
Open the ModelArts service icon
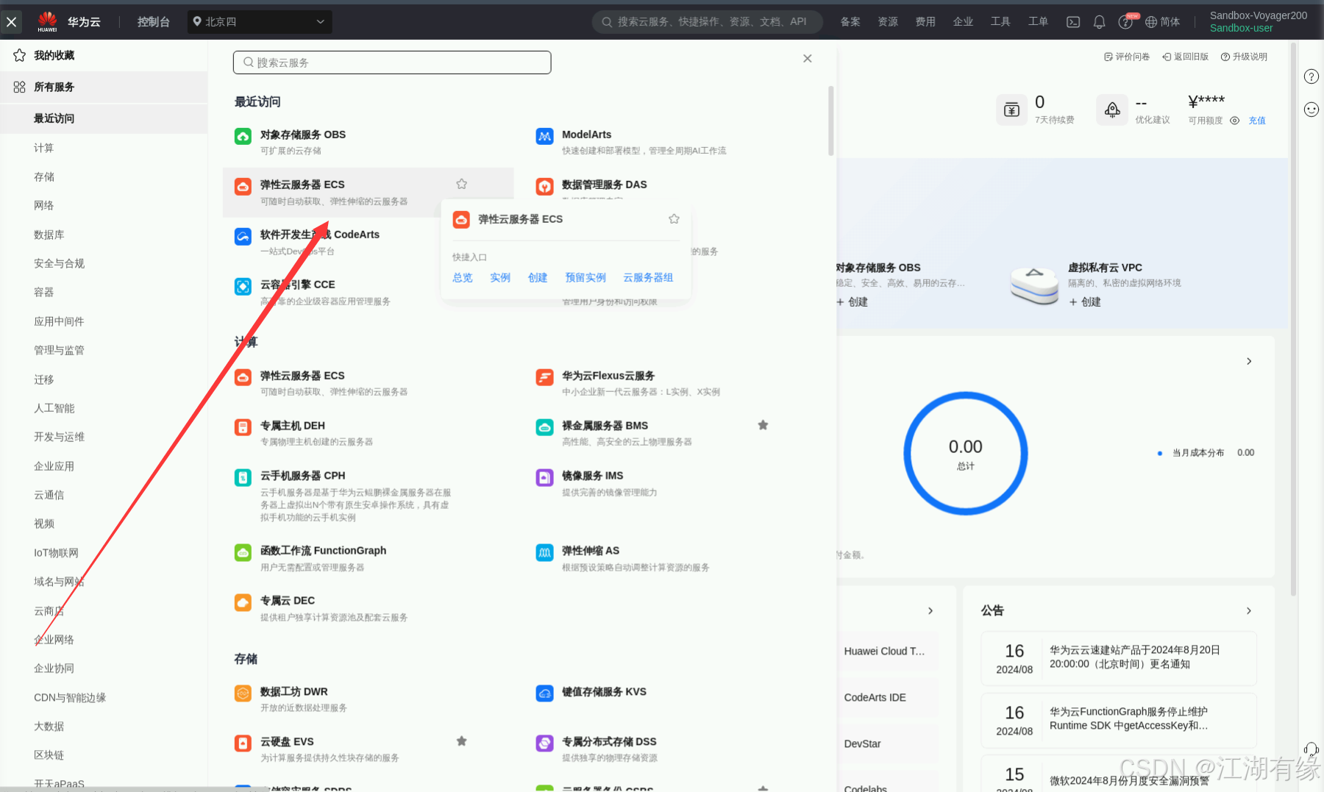coord(544,136)
